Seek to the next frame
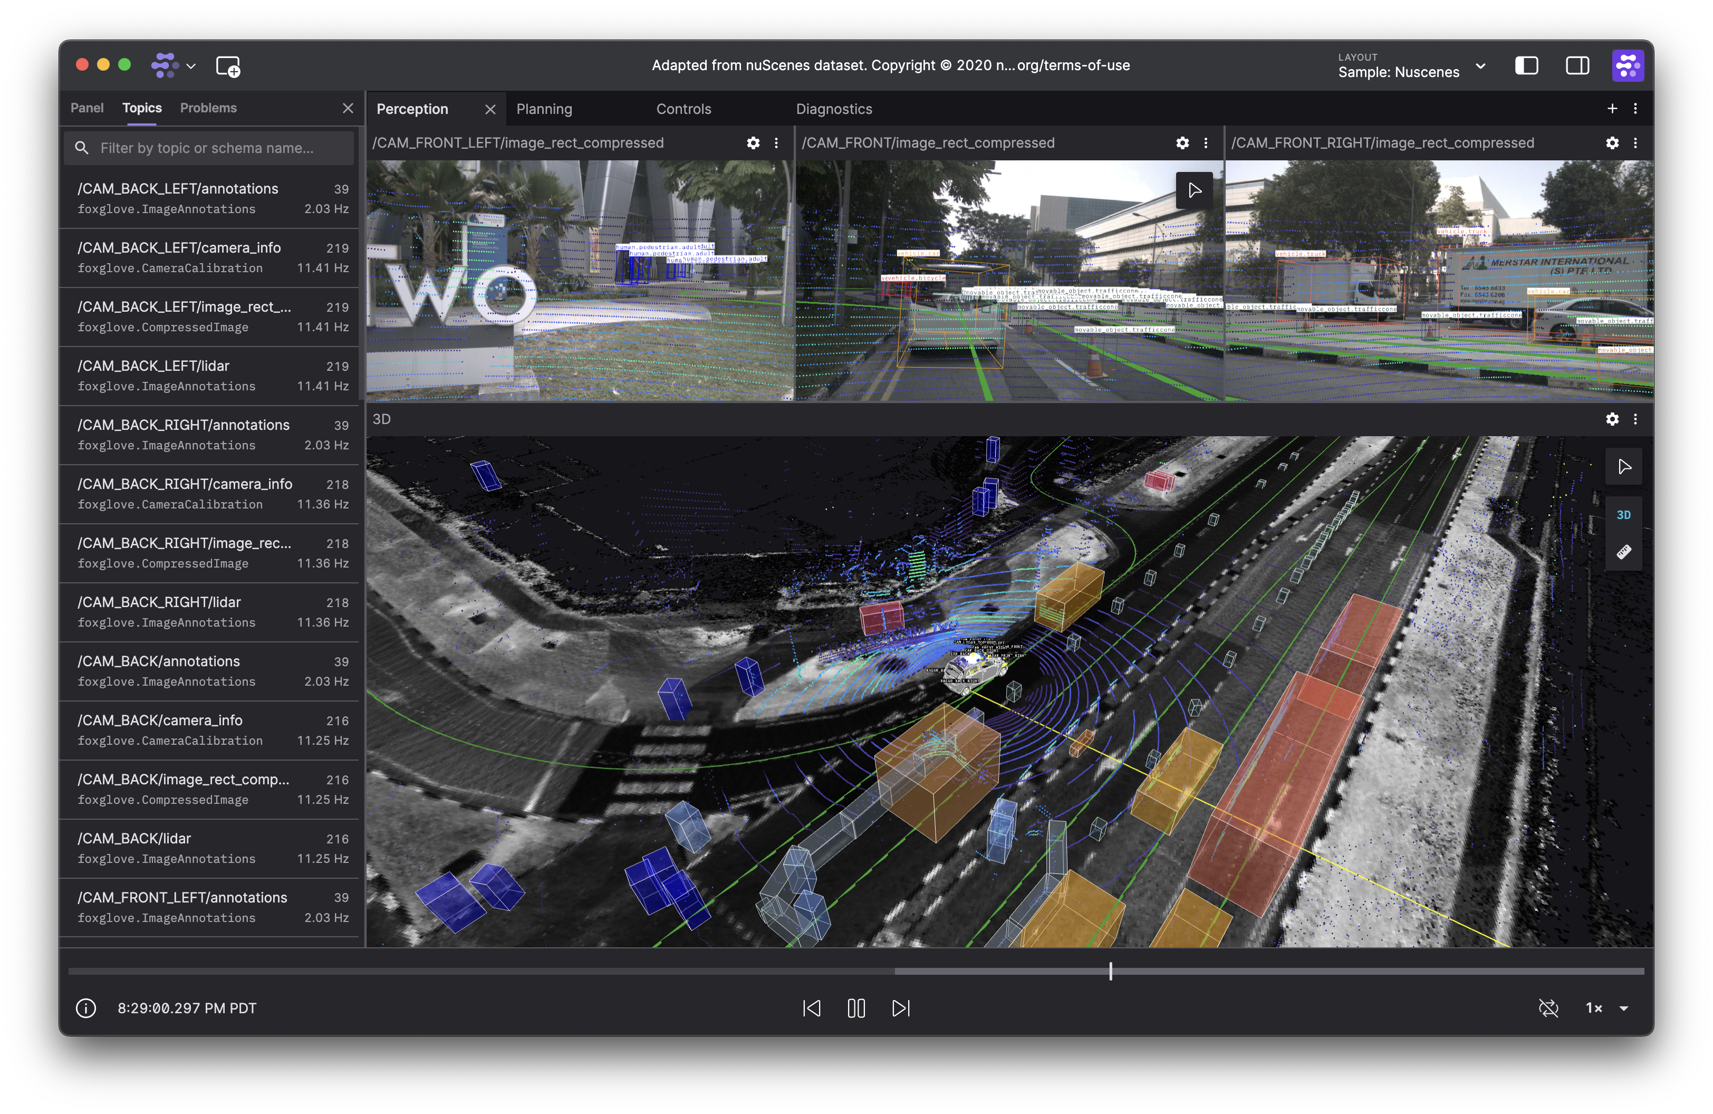 tap(900, 1008)
